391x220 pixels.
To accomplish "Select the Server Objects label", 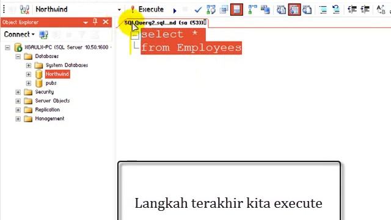I will pos(53,101).
